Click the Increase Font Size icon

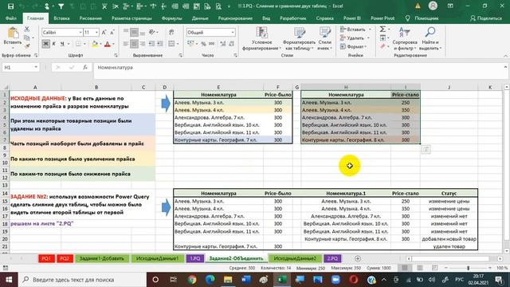(x=104, y=32)
